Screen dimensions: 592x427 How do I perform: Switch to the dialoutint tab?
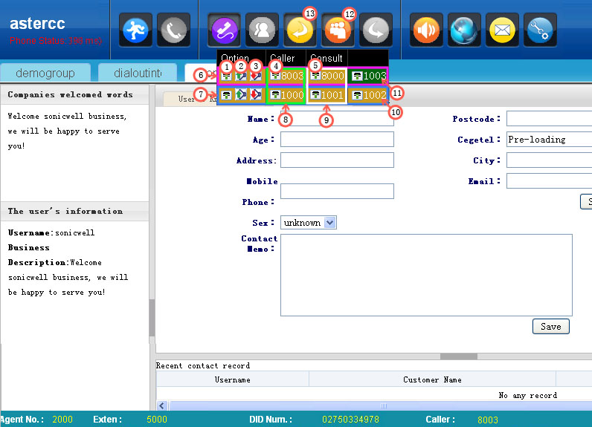(138, 73)
